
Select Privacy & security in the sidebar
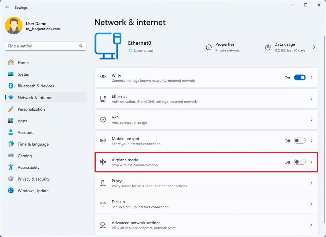click(x=34, y=179)
